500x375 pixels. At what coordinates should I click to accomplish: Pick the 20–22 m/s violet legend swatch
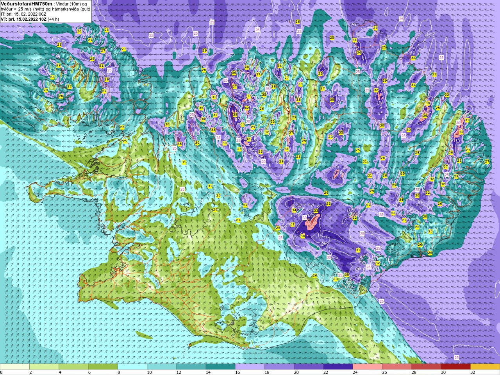pyautogui.click(x=309, y=367)
